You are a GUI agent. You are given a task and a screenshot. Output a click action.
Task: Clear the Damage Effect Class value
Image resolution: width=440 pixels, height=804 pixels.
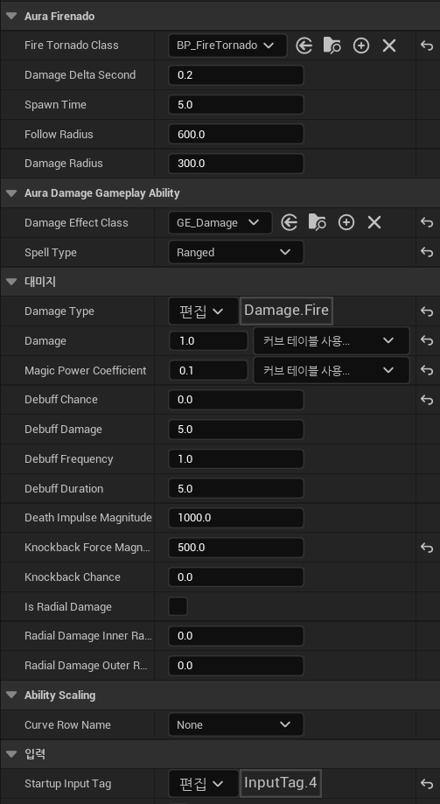[x=374, y=222]
